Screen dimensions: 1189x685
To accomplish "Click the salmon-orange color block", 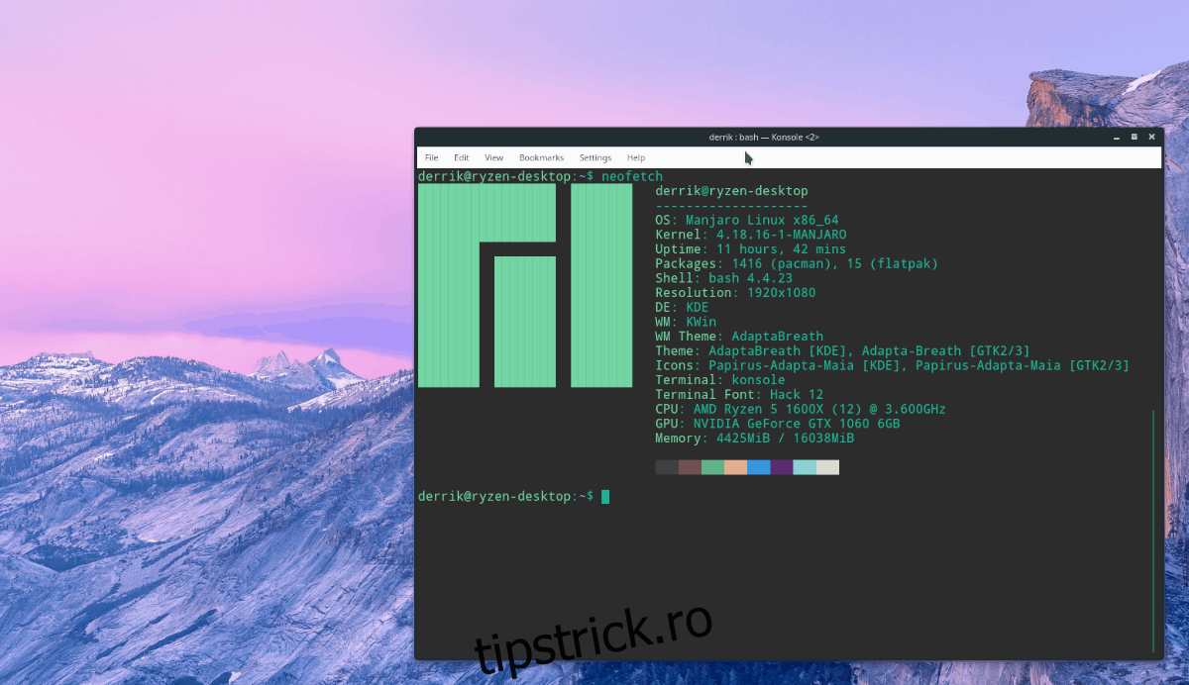I will click(x=735, y=467).
